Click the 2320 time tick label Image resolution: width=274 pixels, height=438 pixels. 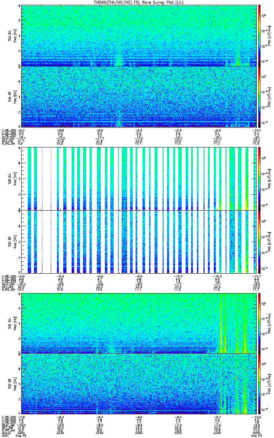click(x=178, y=433)
